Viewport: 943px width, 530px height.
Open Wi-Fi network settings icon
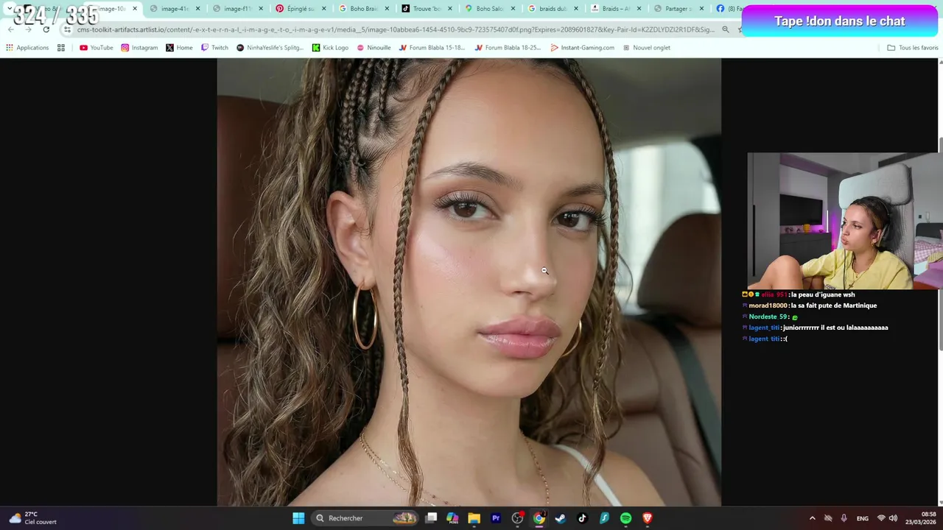[881, 518]
